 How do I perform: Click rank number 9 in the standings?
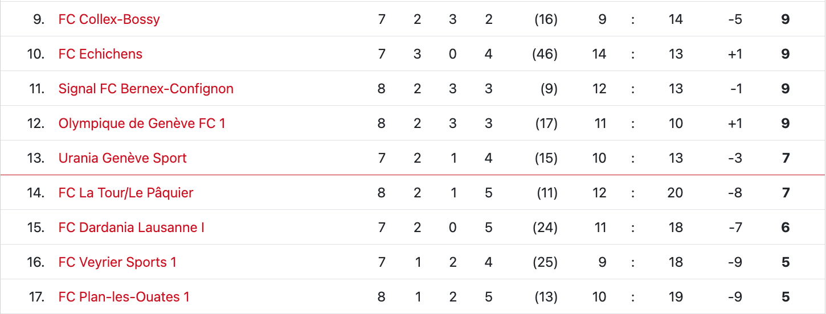[38, 19]
